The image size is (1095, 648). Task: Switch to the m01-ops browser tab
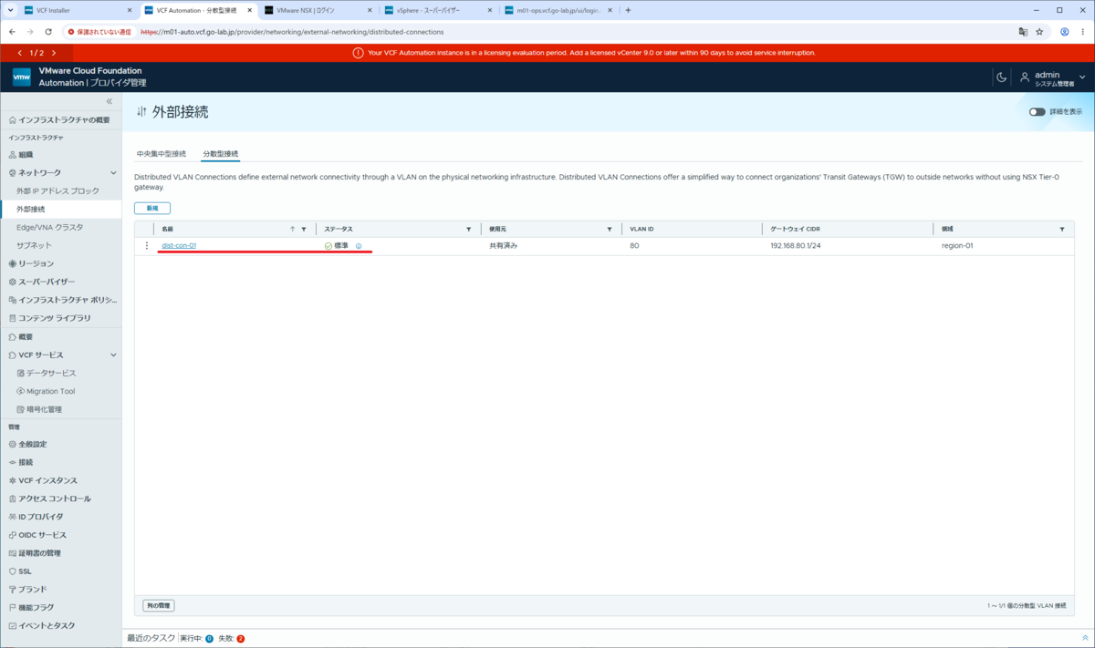point(557,10)
